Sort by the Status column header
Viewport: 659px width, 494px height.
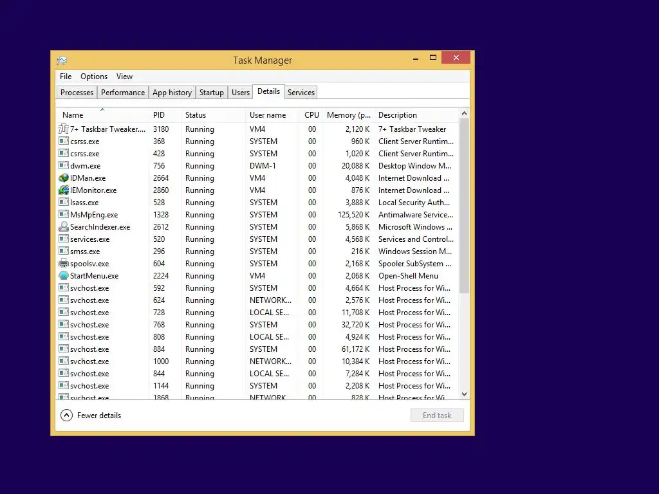(213, 114)
